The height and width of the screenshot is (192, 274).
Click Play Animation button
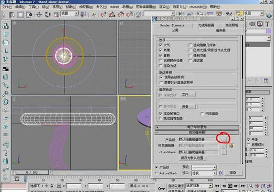(230, 186)
